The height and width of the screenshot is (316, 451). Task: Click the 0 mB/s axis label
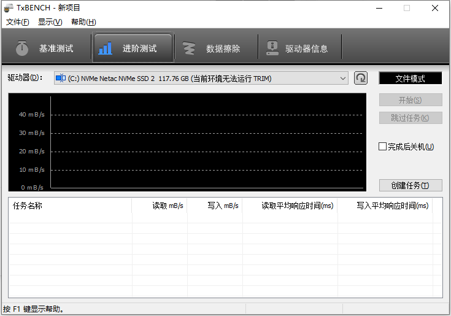(x=32, y=188)
